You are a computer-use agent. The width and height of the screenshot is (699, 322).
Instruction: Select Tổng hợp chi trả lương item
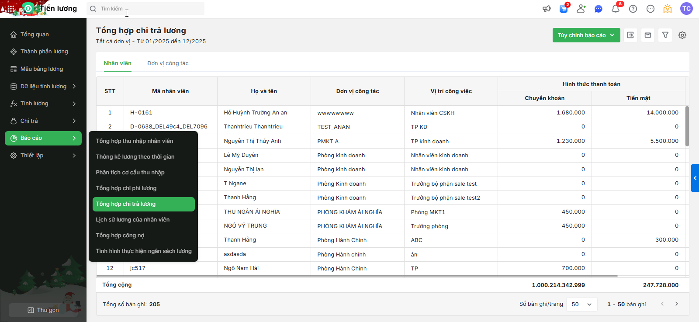143,204
